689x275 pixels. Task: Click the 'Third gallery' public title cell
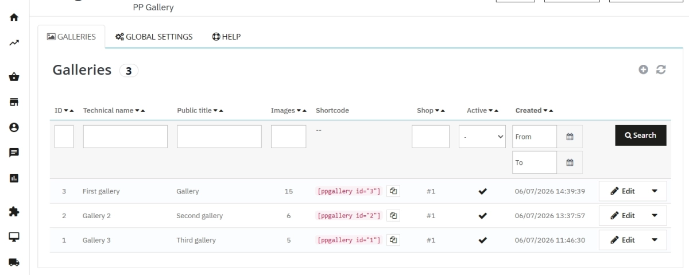[x=196, y=240]
